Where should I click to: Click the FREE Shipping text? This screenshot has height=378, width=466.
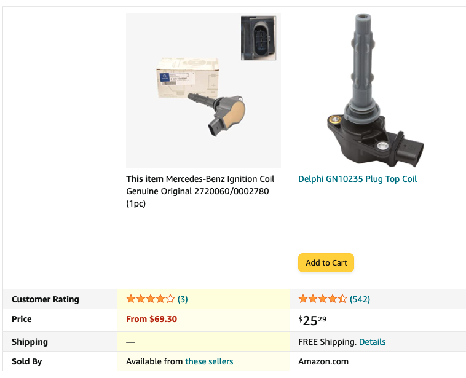click(x=327, y=342)
